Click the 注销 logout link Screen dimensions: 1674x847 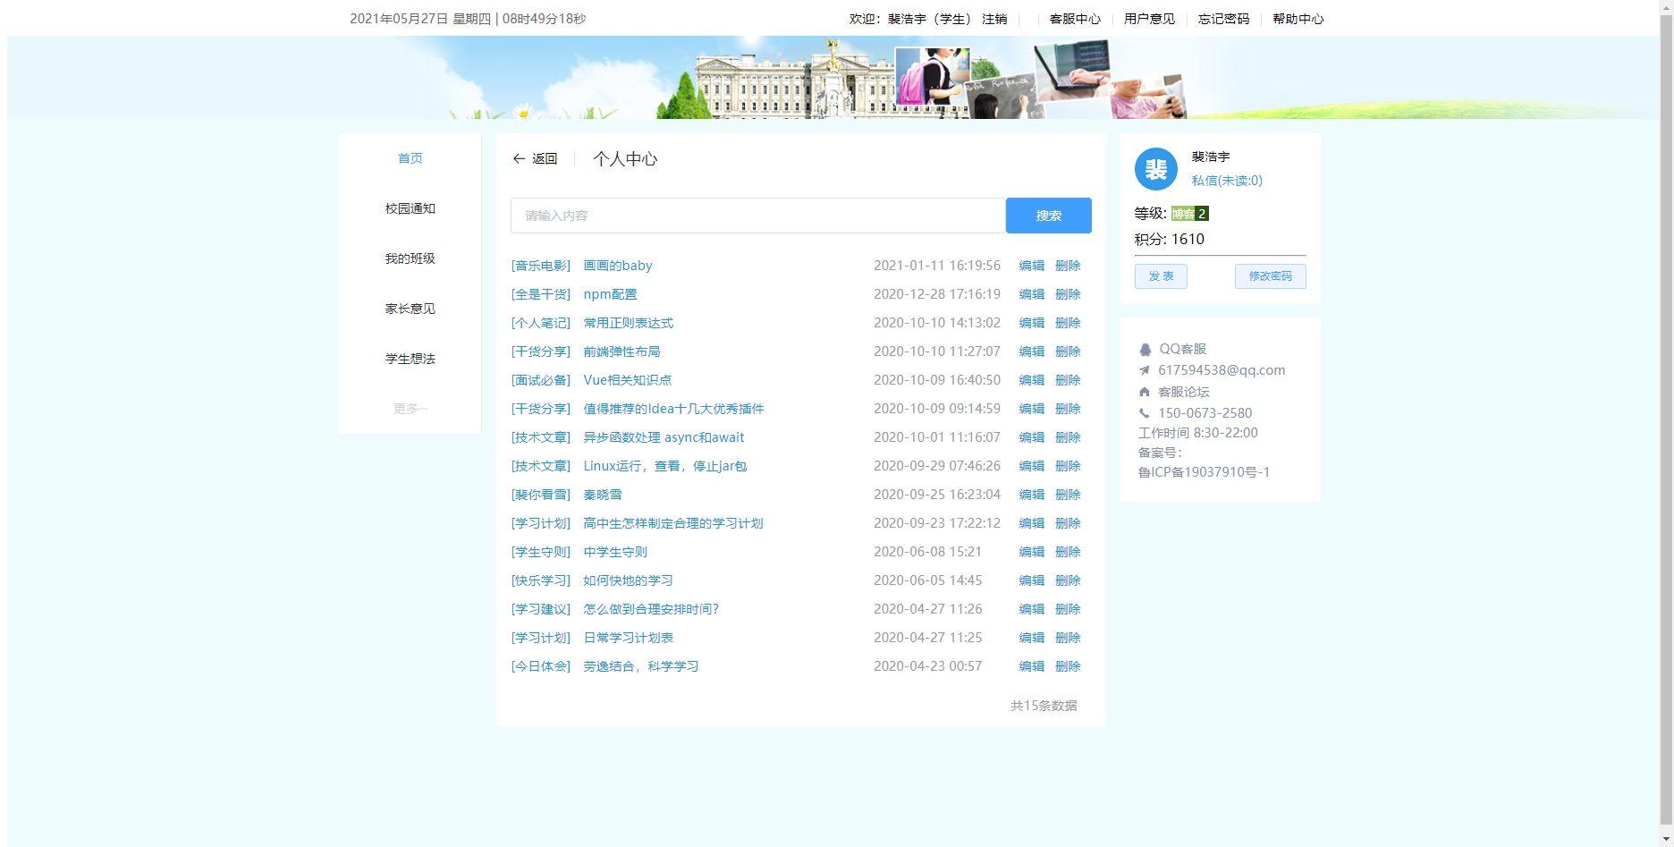click(x=994, y=19)
